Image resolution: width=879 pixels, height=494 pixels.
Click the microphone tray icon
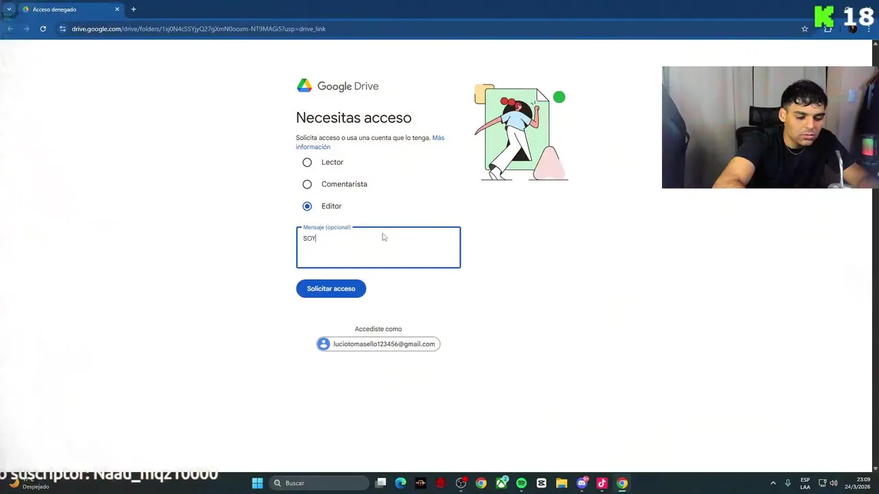(x=788, y=483)
